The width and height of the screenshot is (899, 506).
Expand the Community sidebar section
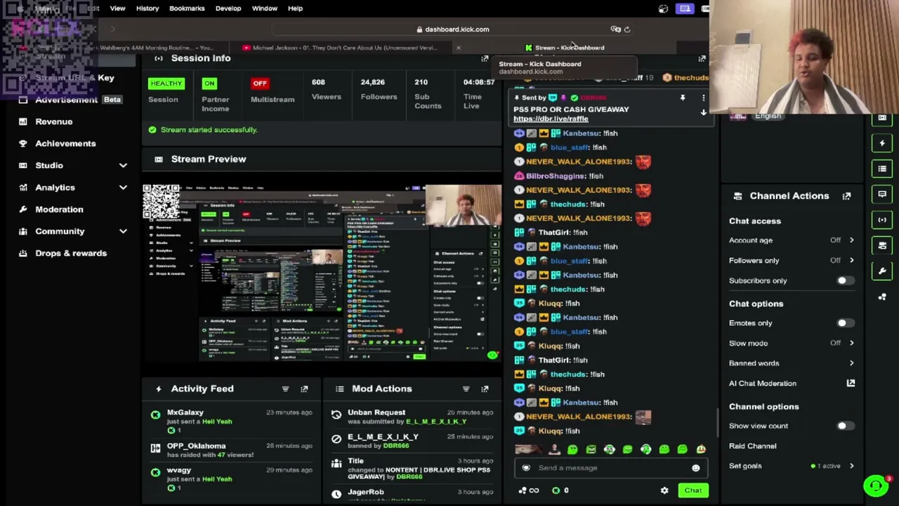pyautogui.click(x=123, y=231)
